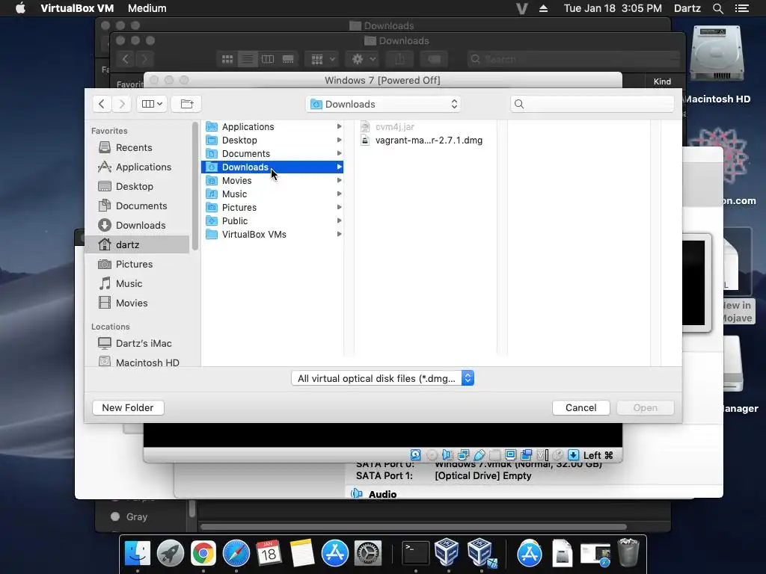Viewport: 766px width, 574px height.
Task: Select dartz home in sidebar
Action: click(x=137, y=244)
